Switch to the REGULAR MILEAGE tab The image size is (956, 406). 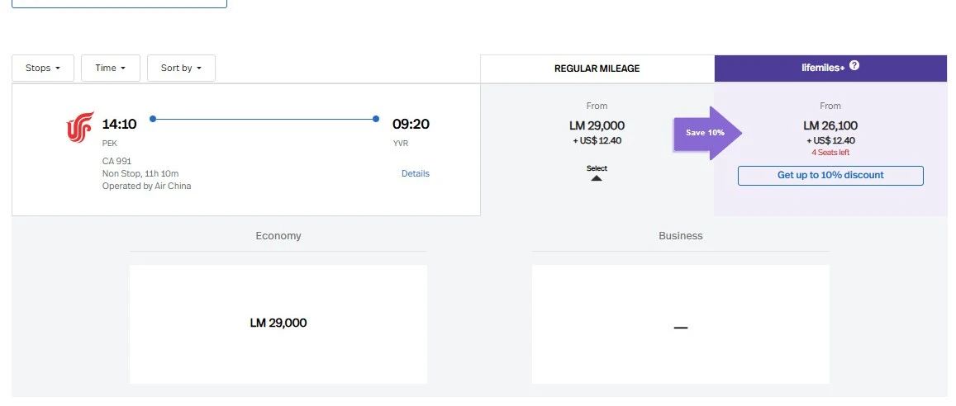click(x=597, y=68)
